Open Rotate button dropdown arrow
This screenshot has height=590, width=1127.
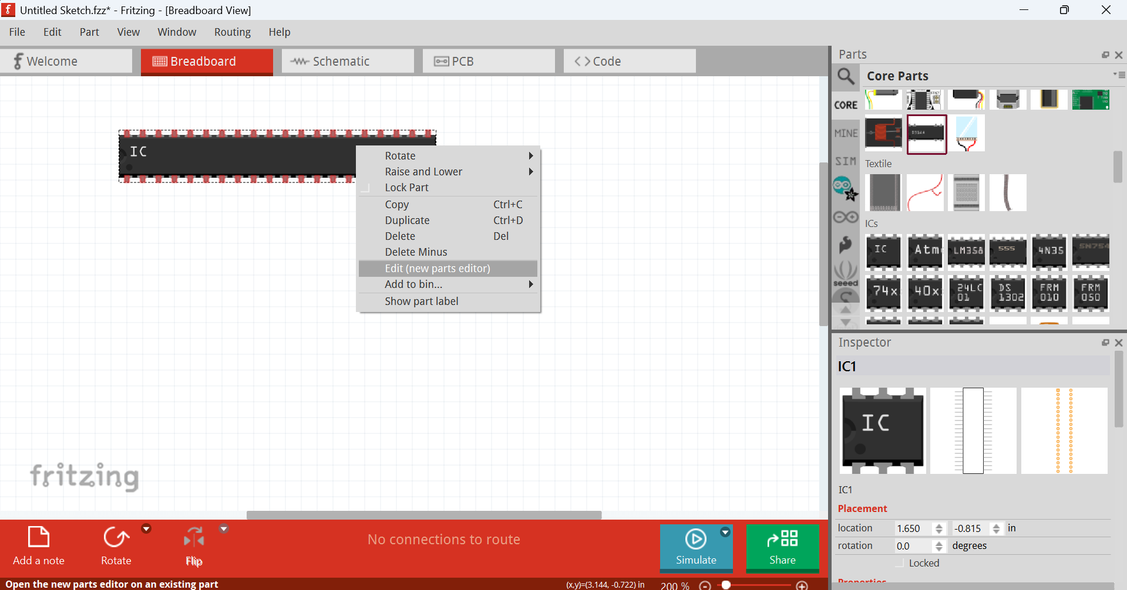point(146,528)
